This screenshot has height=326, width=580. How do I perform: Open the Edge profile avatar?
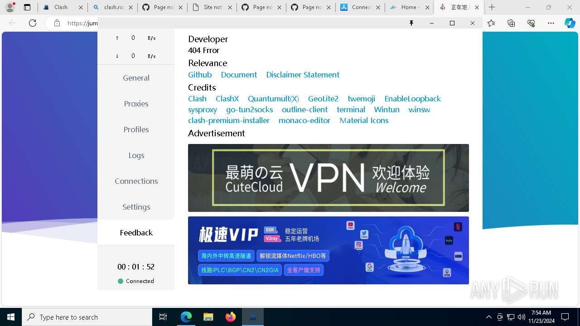coord(10,7)
